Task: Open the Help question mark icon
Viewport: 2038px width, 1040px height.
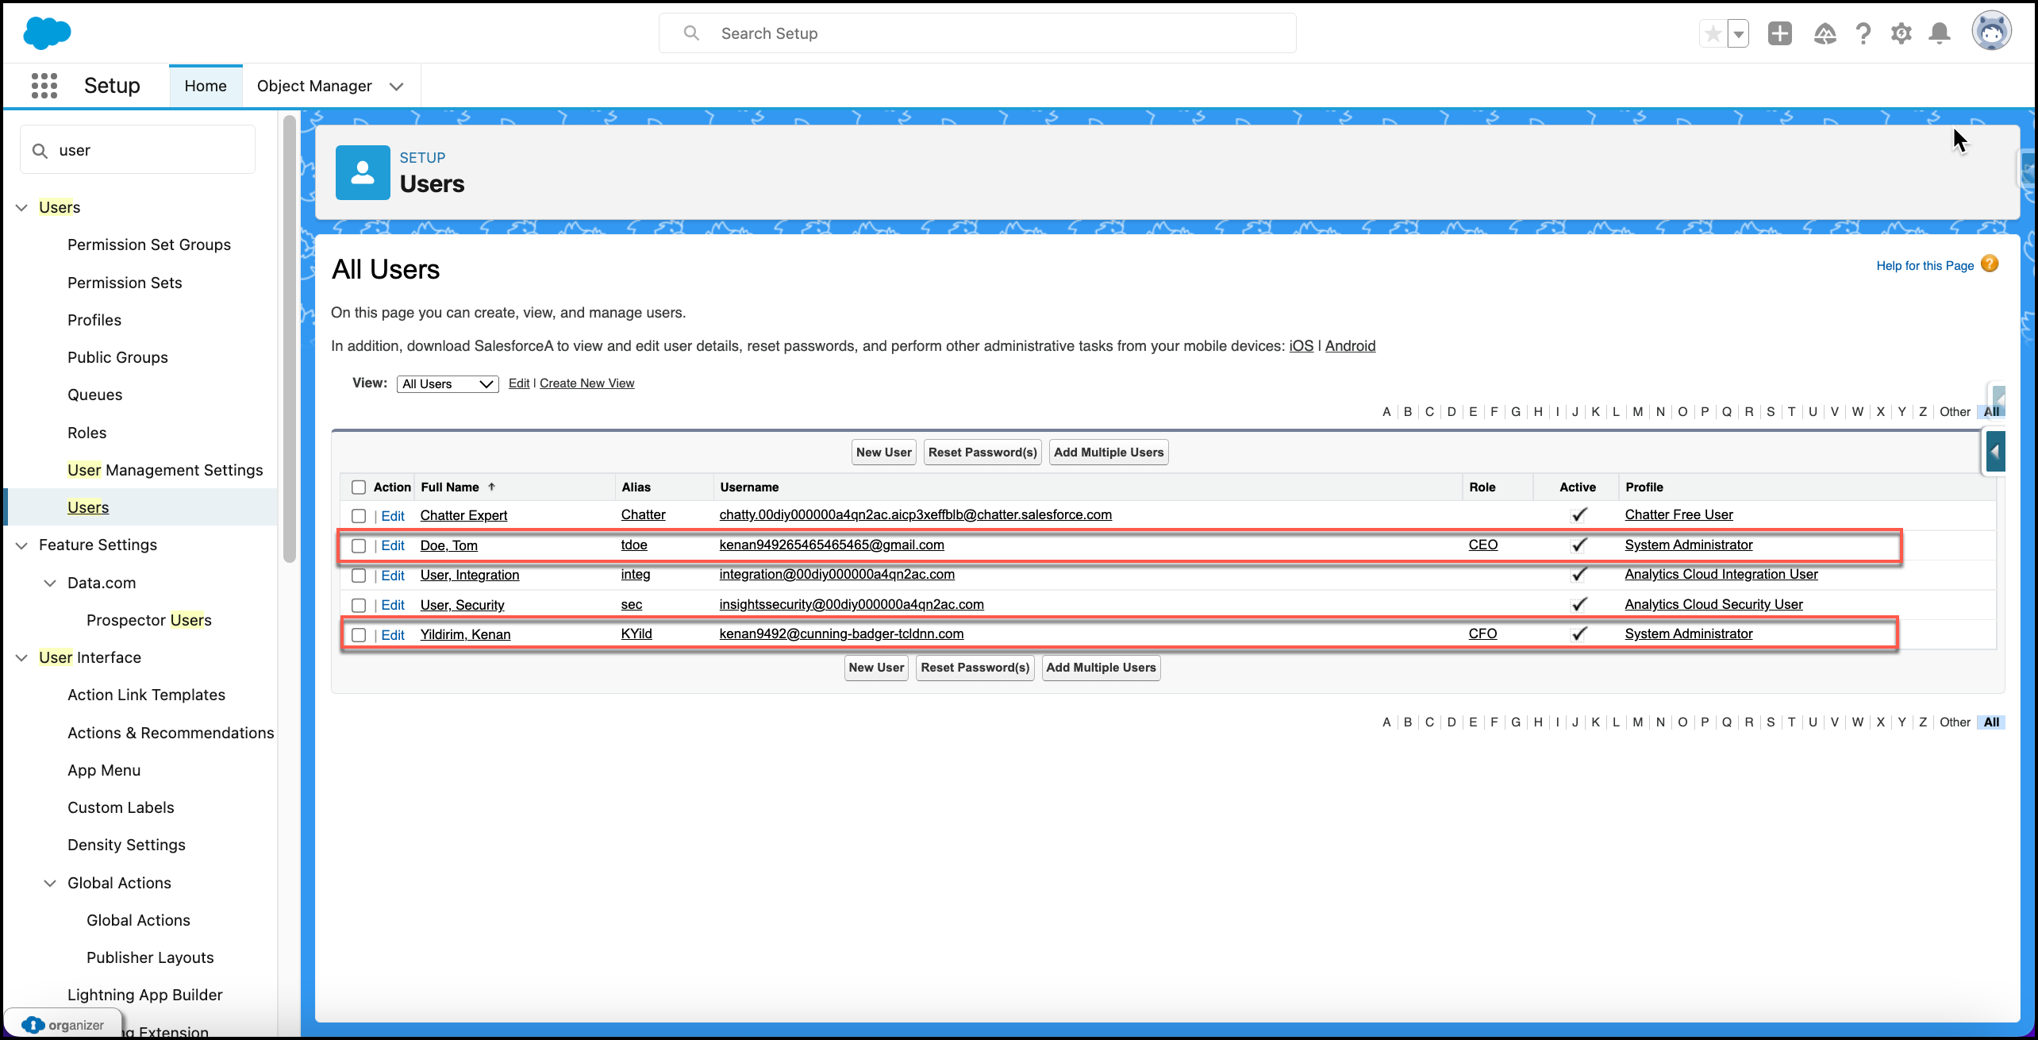Action: pos(1863,33)
